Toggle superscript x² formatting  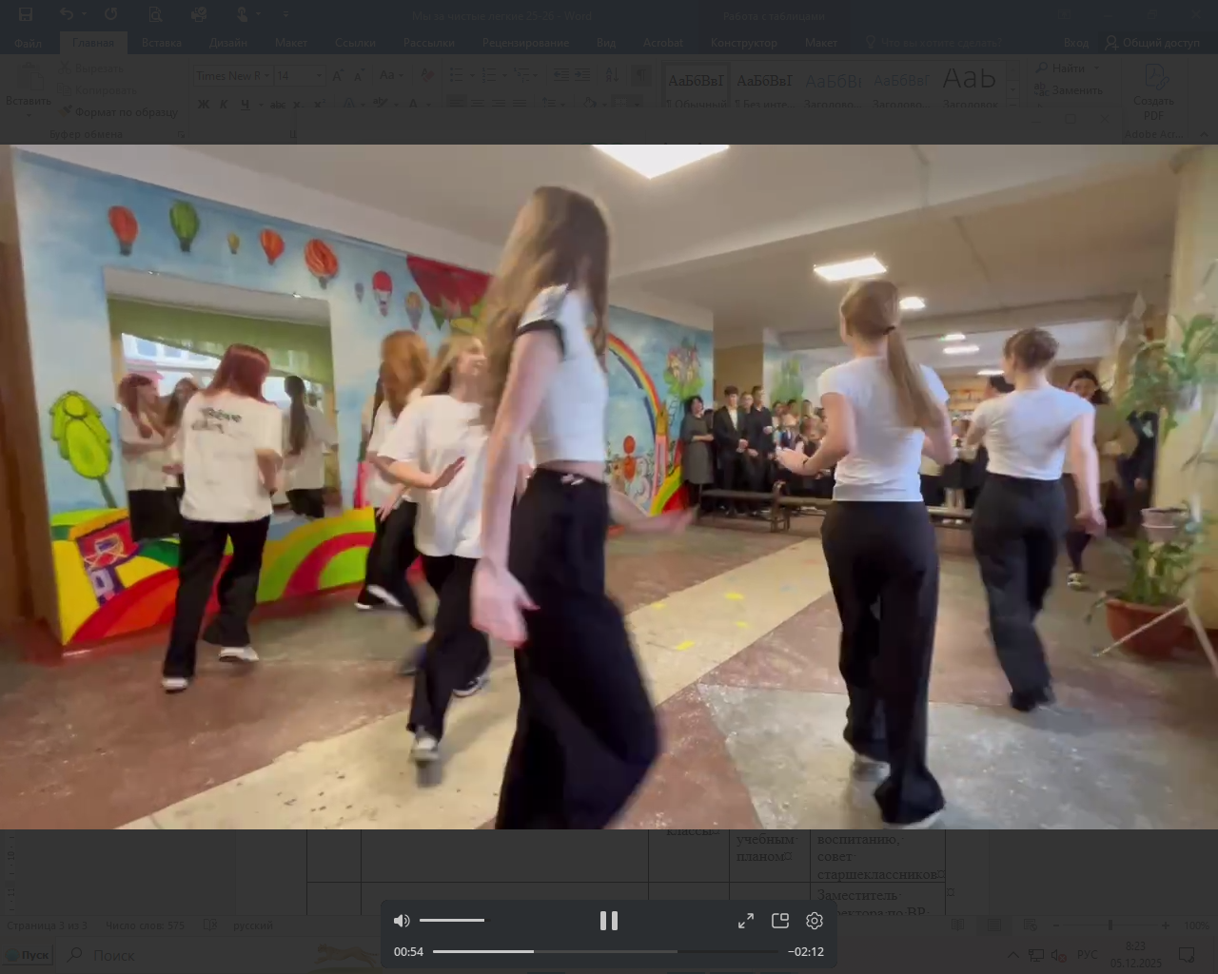coord(319,105)
